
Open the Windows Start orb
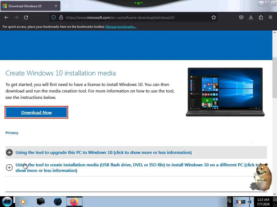(7, 202)
